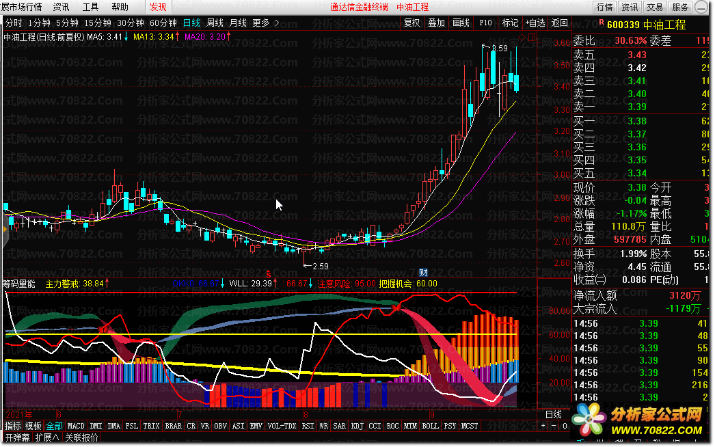
Task: Select the 日线 daily period
Action: click(191, 23)
